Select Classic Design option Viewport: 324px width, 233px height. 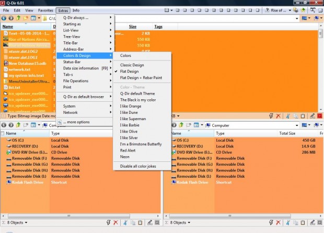point(132,65)
